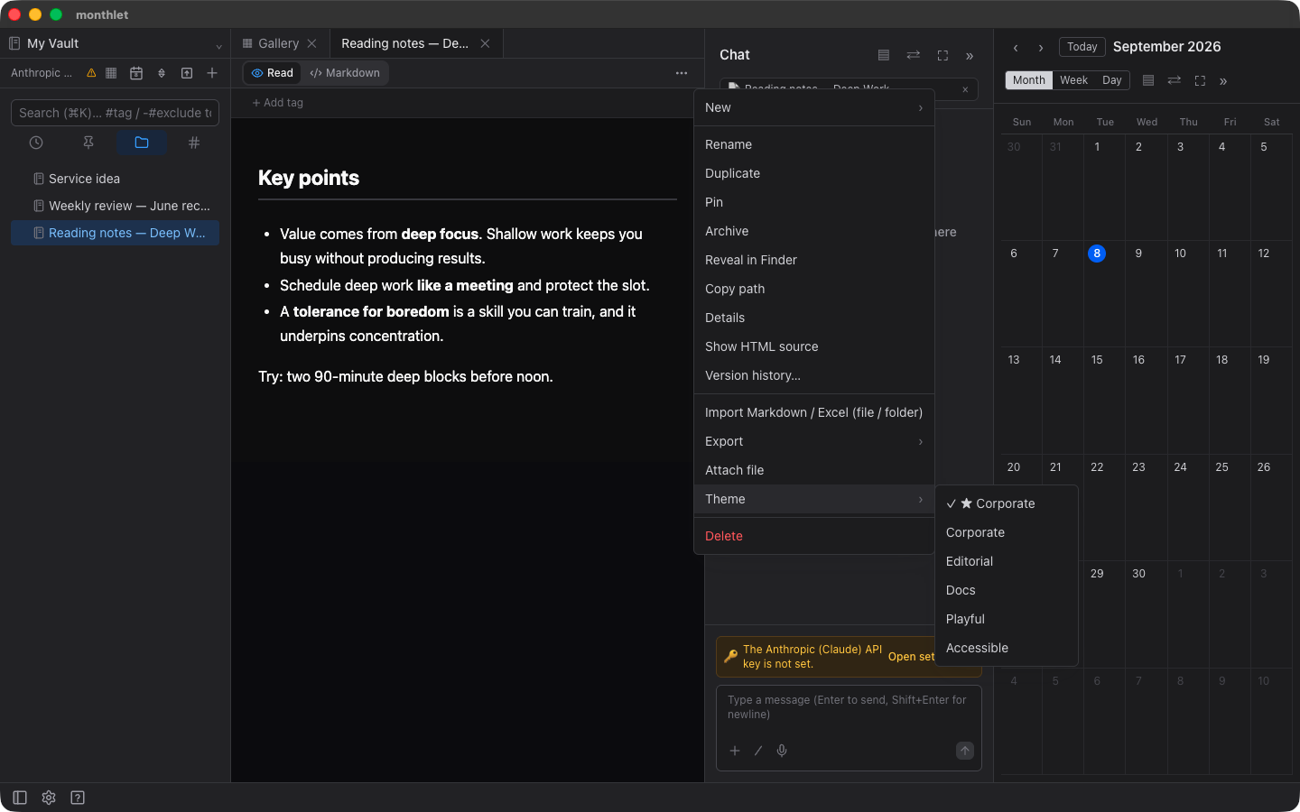The height and width of the screenshot is (812, 1300).
Task: Focus the vault search field
Action: [x=115, y=113]
